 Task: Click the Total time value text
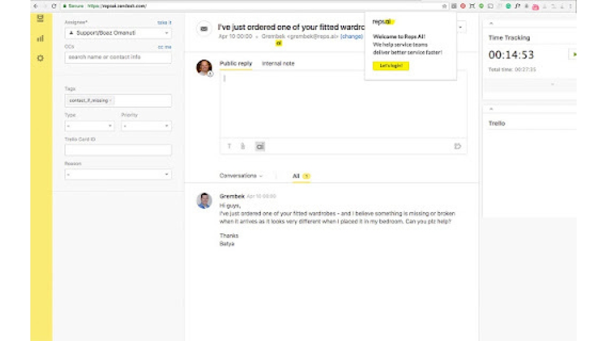[512, 70]
